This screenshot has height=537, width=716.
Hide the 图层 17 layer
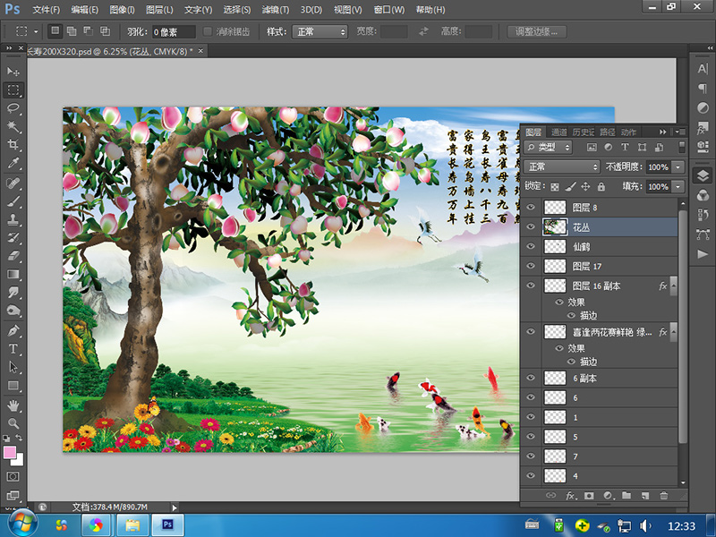point(531,266)
